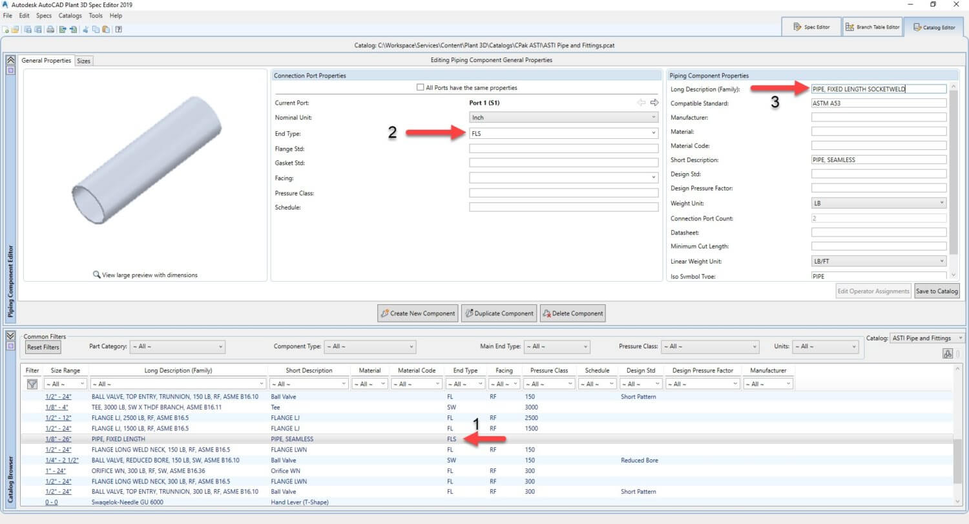The height and width of the screenshot is (524, 969).
Task: Click the Paste toolbar icon
Action: (x=106, y=29)
